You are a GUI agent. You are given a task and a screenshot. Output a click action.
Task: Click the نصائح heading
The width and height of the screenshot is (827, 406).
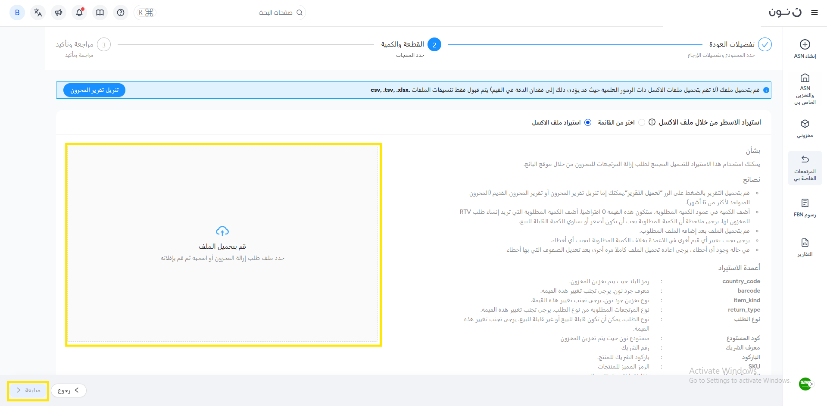tap(752, 180)
